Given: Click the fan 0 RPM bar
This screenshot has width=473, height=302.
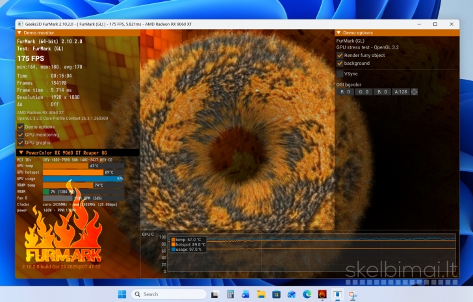Looking at the screenshot, I should (x=84, y=198).
